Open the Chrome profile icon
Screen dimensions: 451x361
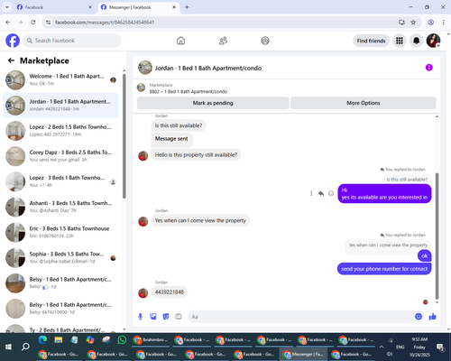430,23
